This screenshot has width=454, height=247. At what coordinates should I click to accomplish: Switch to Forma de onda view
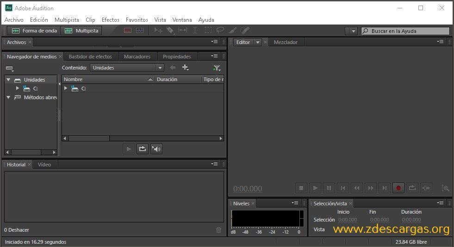[x=34, y=31]
